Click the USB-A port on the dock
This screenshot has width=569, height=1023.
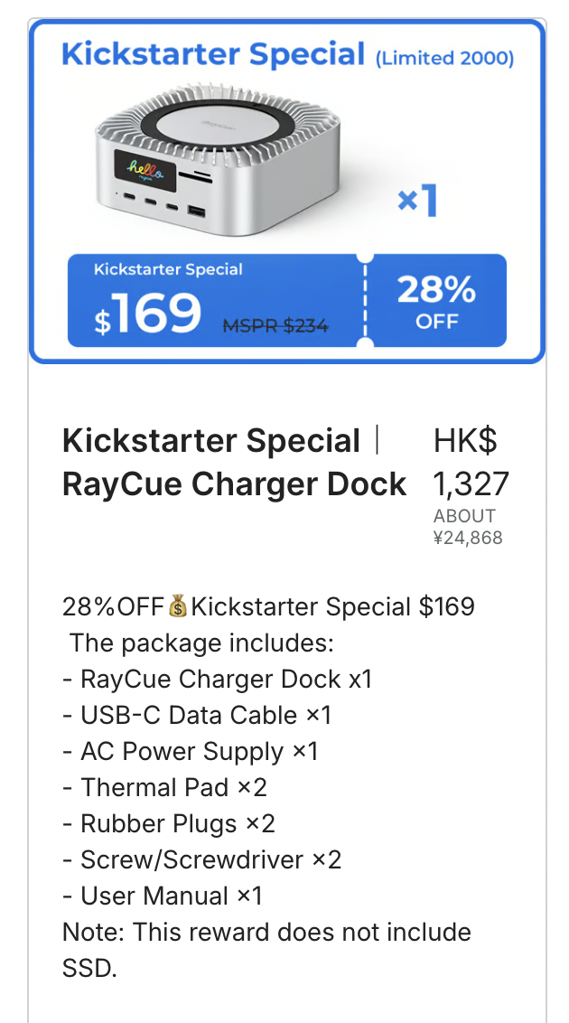tap(195, 212)
